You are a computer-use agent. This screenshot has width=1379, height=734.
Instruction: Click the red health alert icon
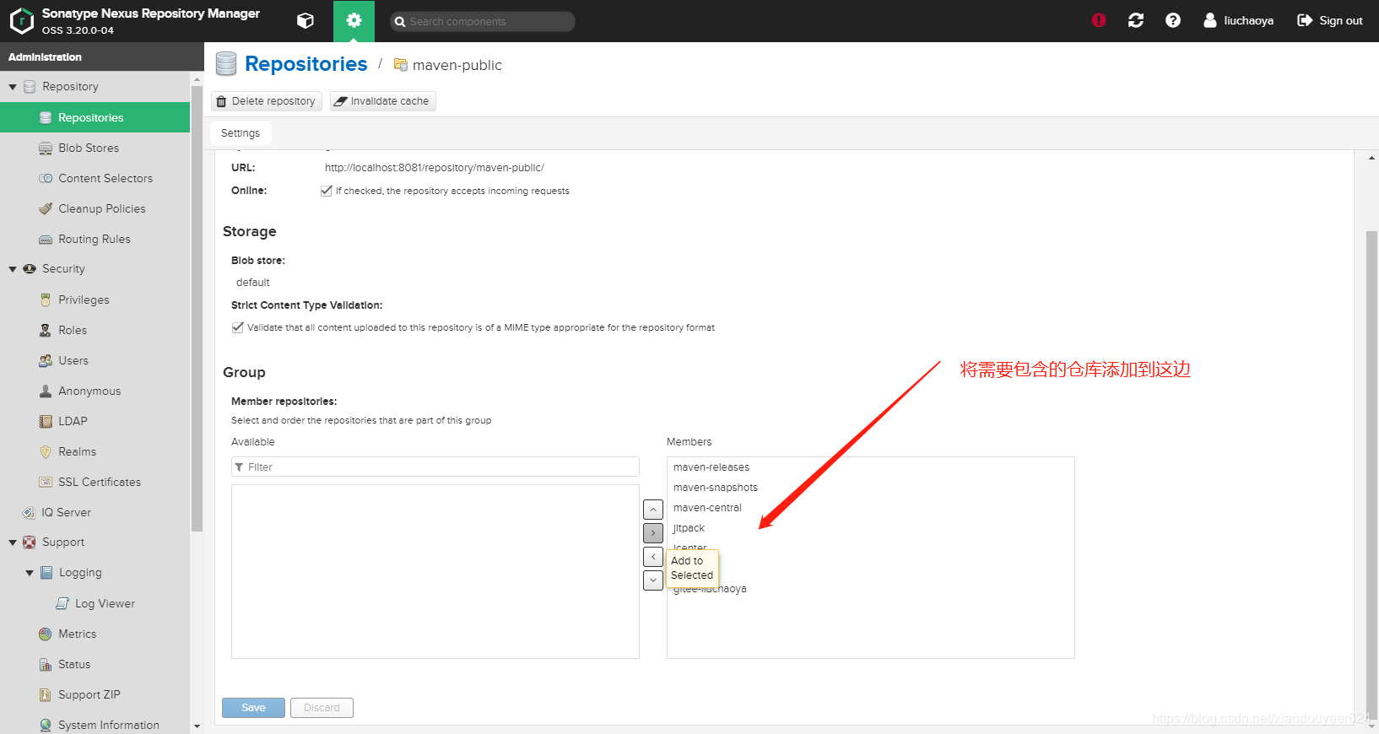point(1099,20)
